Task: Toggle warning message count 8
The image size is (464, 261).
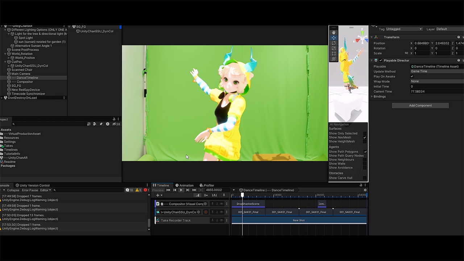Action: pyautogui.click(x=138, y=190)
